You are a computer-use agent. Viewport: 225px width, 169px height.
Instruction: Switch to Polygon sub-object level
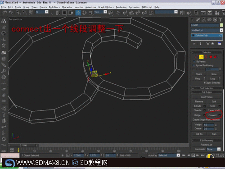point(211,57)
